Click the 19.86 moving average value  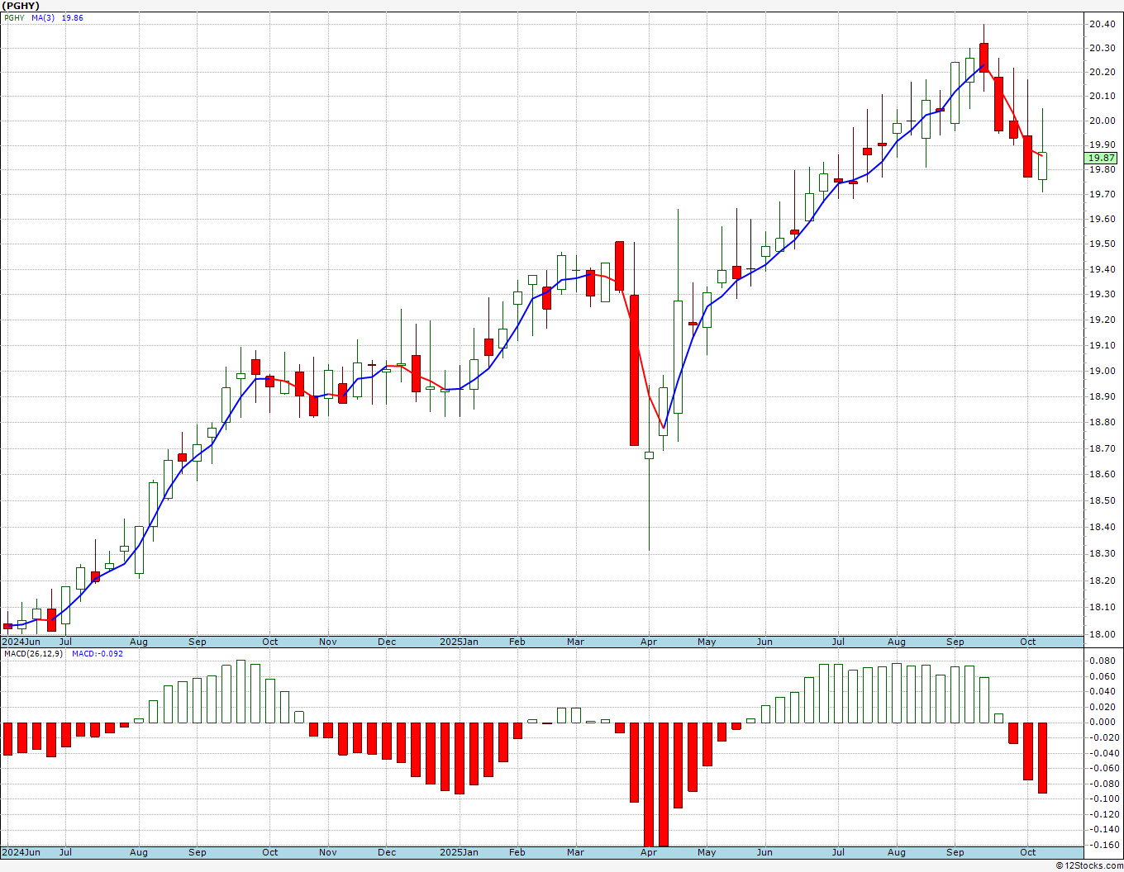tap(73, 17)
